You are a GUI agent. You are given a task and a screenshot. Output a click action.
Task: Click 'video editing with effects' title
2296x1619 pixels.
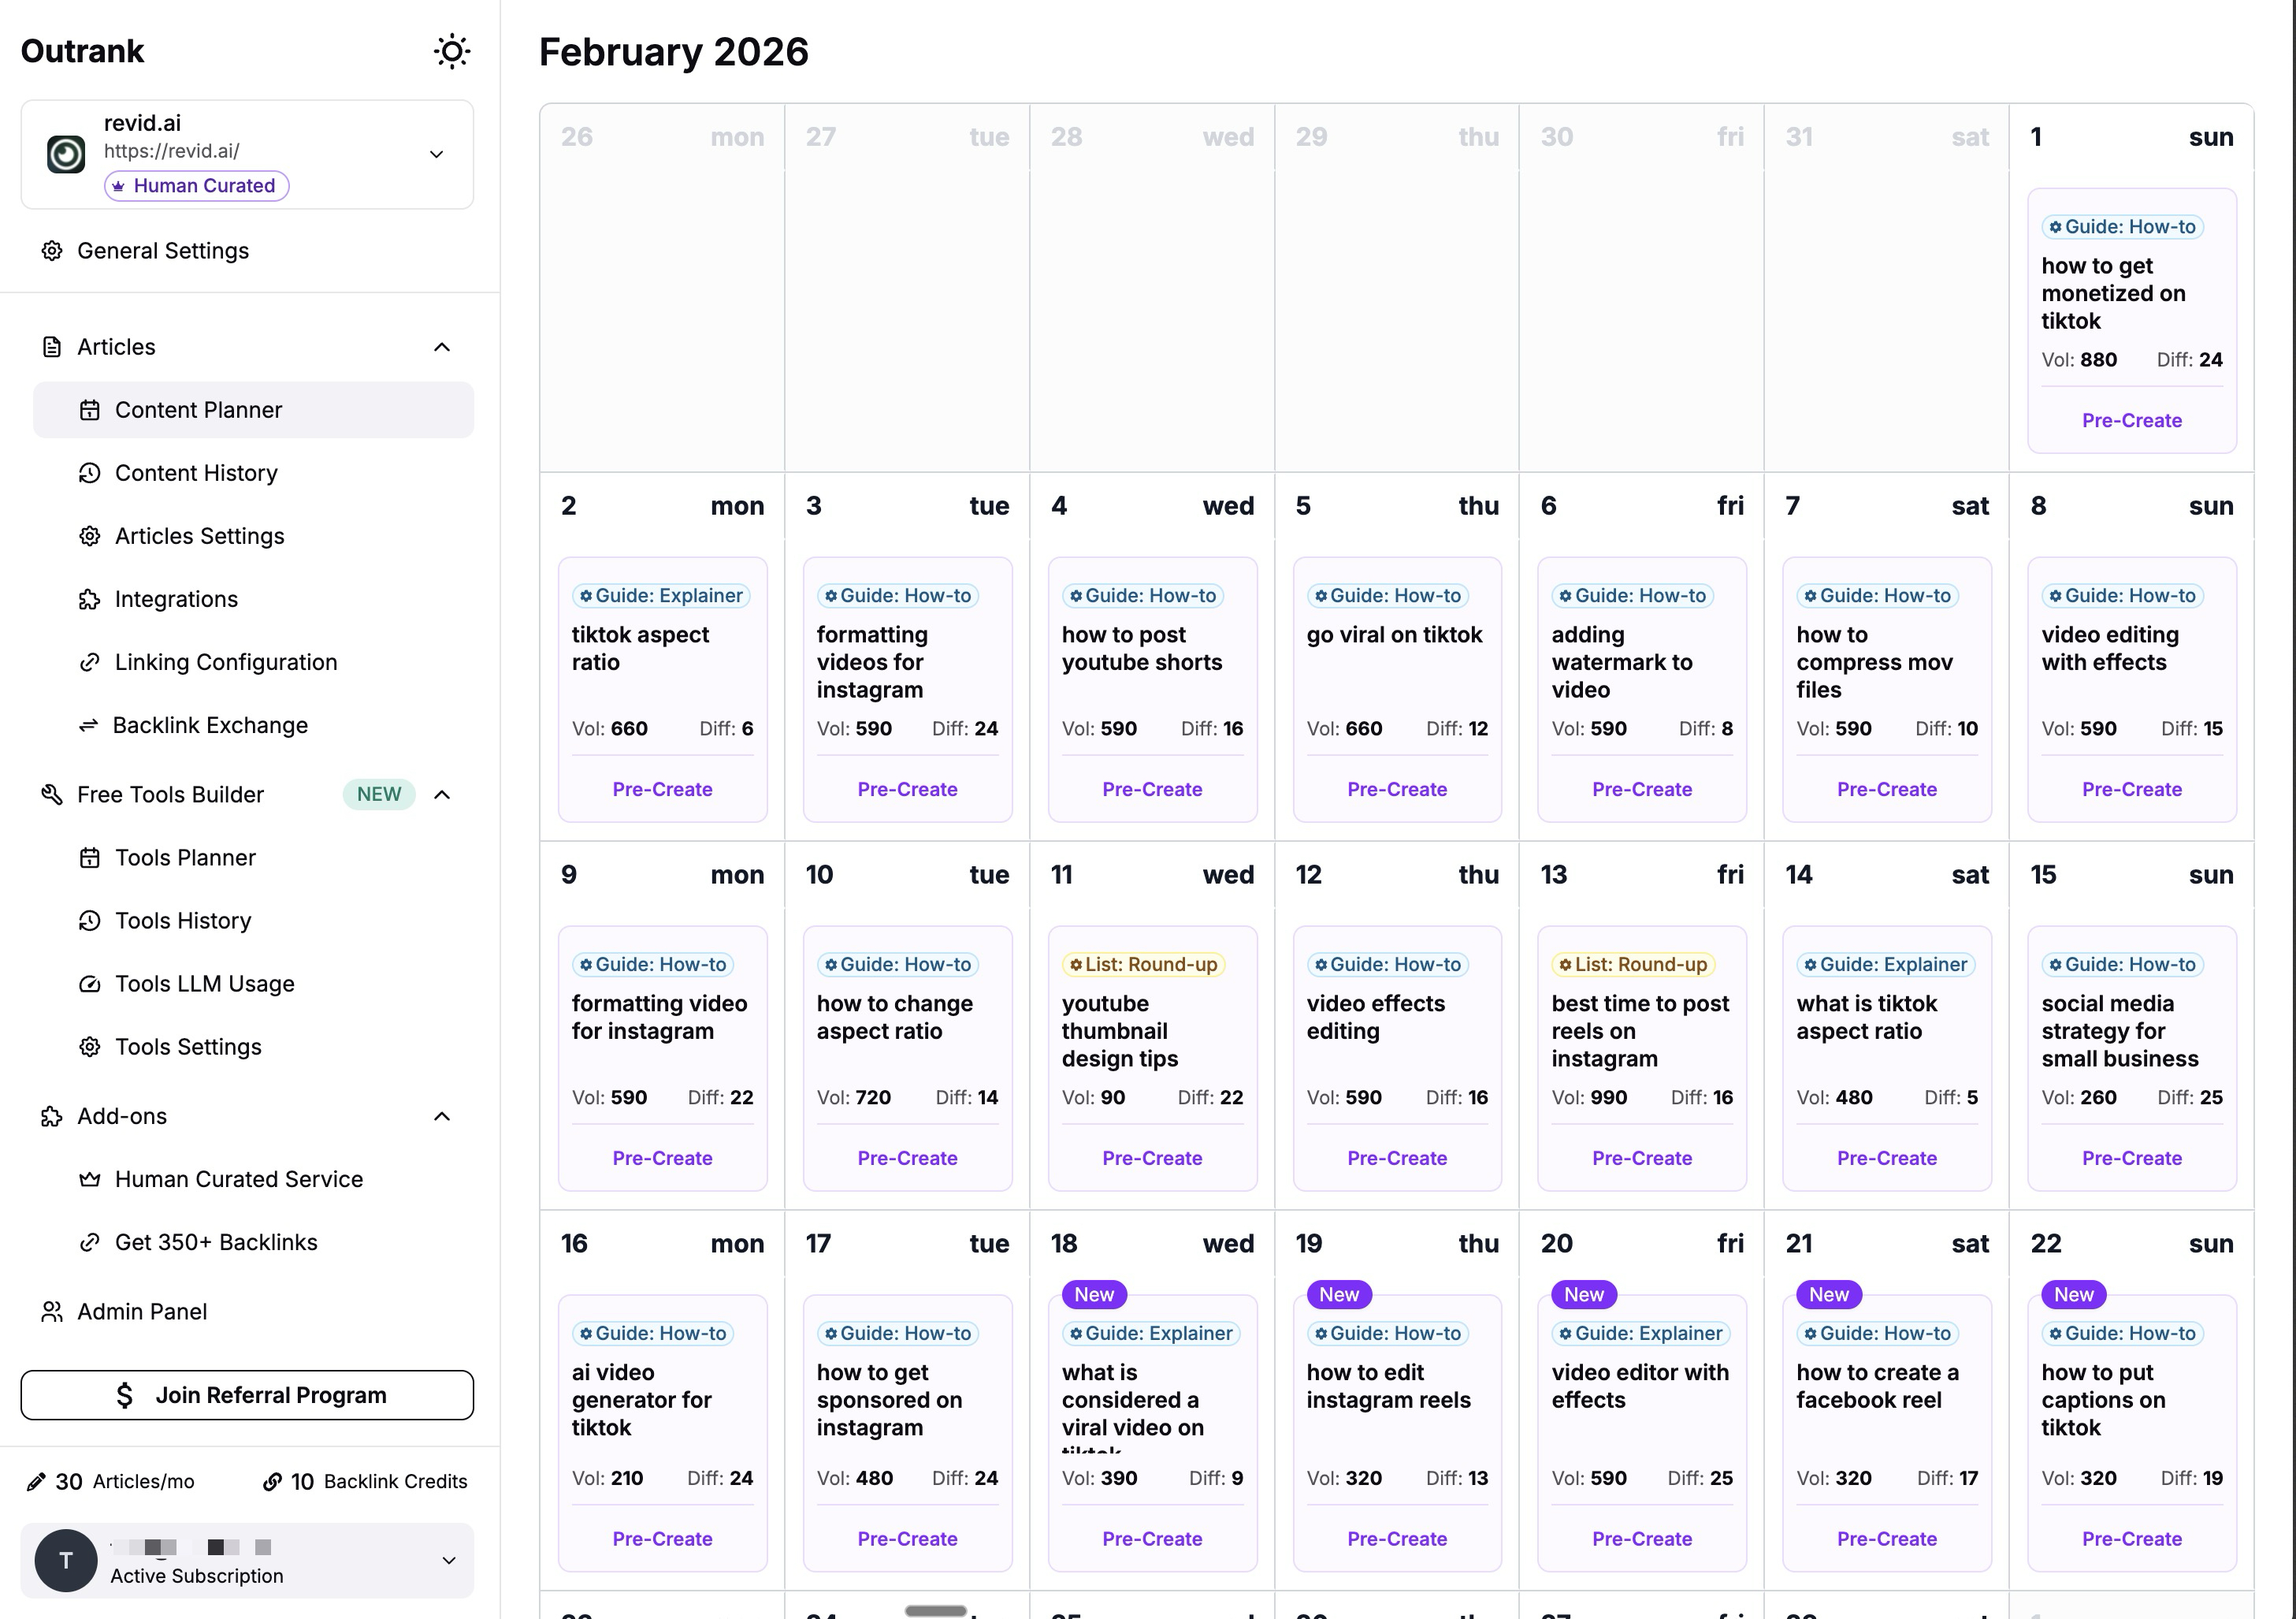(2110, 649)
